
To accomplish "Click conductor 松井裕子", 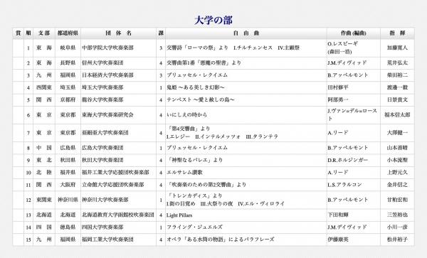I will (397, 240).
